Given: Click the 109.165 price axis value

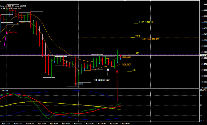Looking at the screenshot, I should pyautogui.click(x=203, y=70).
